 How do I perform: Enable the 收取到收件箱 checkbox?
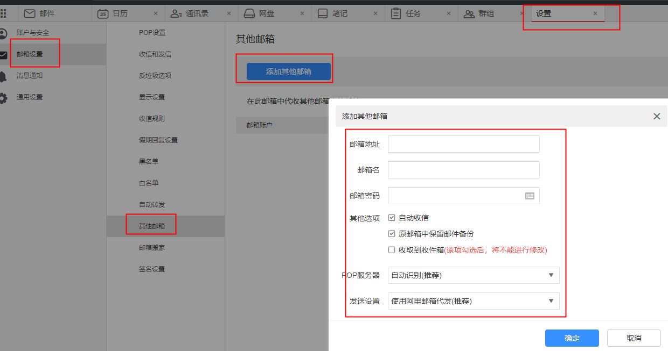point(392,250)
